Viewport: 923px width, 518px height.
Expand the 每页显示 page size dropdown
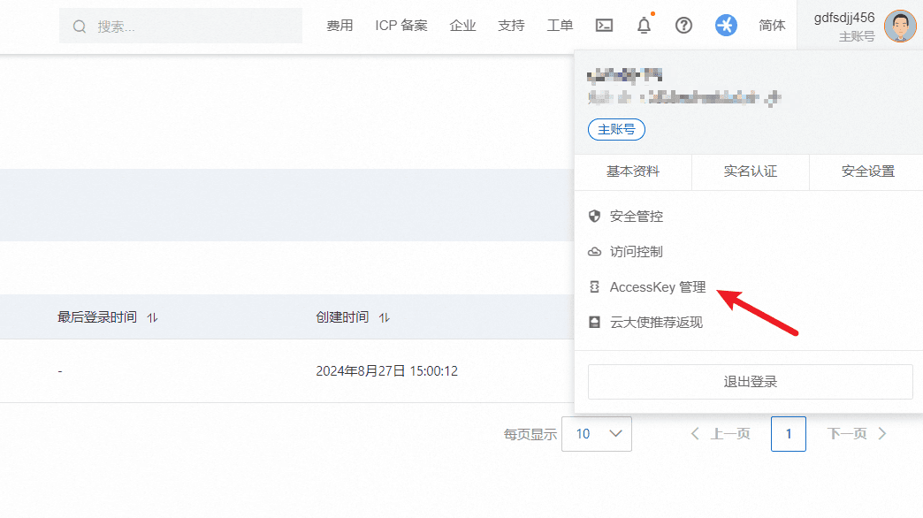[x=597, y=434]
